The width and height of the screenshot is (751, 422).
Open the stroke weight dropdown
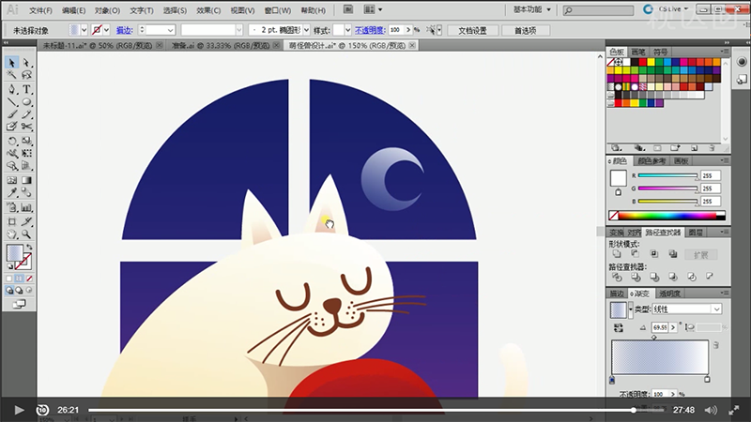tap(170, 30)
